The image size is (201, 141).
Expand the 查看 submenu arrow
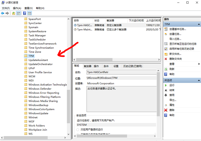[x=198, y=64]
